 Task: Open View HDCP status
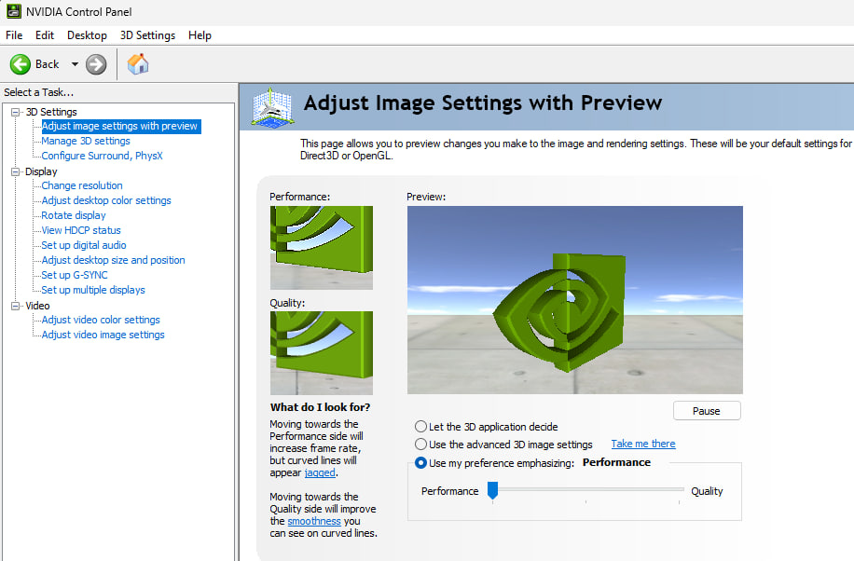click(81, 230)
